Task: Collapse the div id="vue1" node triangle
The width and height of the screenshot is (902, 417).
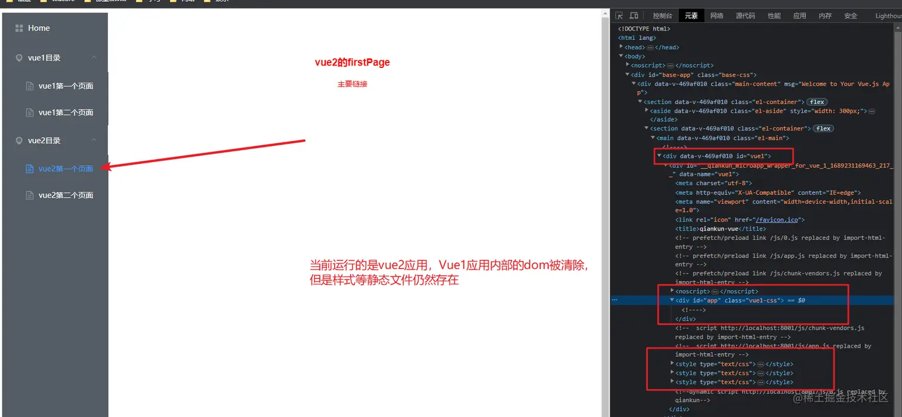Action: [660, 155]
